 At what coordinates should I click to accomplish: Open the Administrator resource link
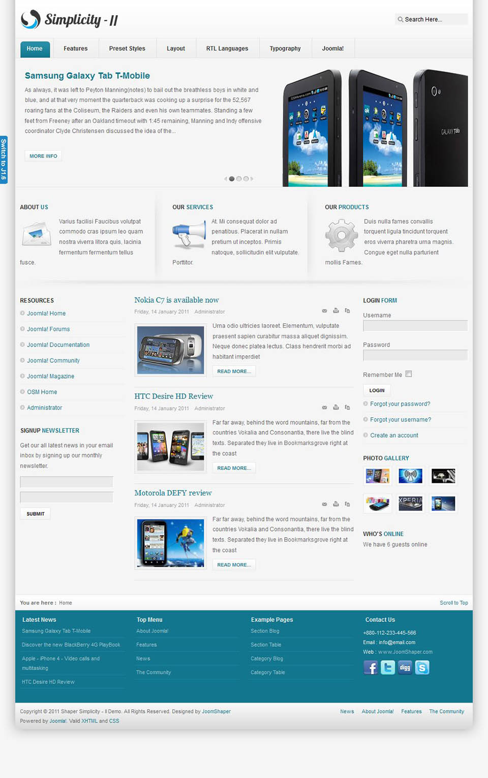(44, 408)
